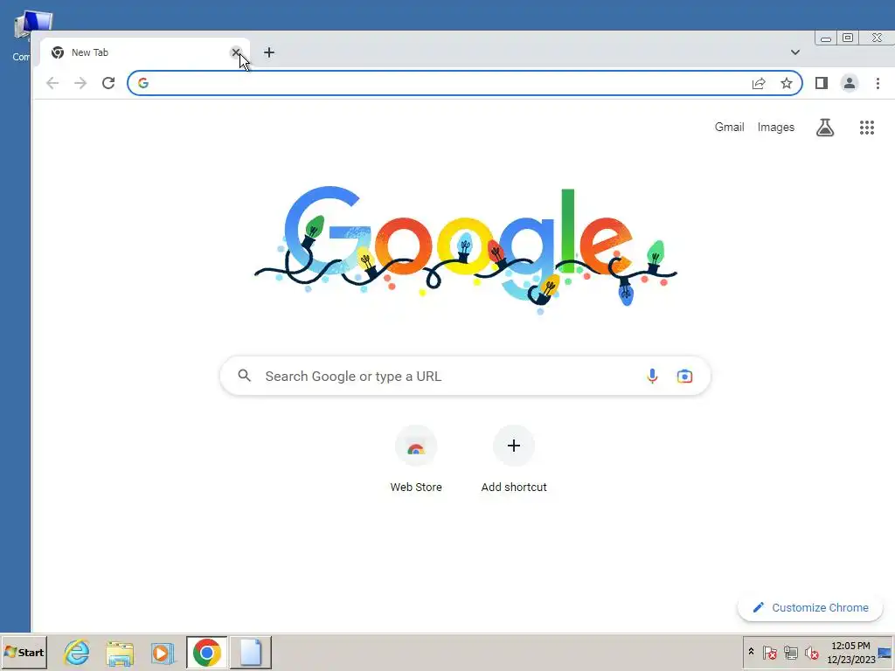Screen dimensions: 895x671
Task: Click the Add shortcut plus tile
Action: pos(514,460)
